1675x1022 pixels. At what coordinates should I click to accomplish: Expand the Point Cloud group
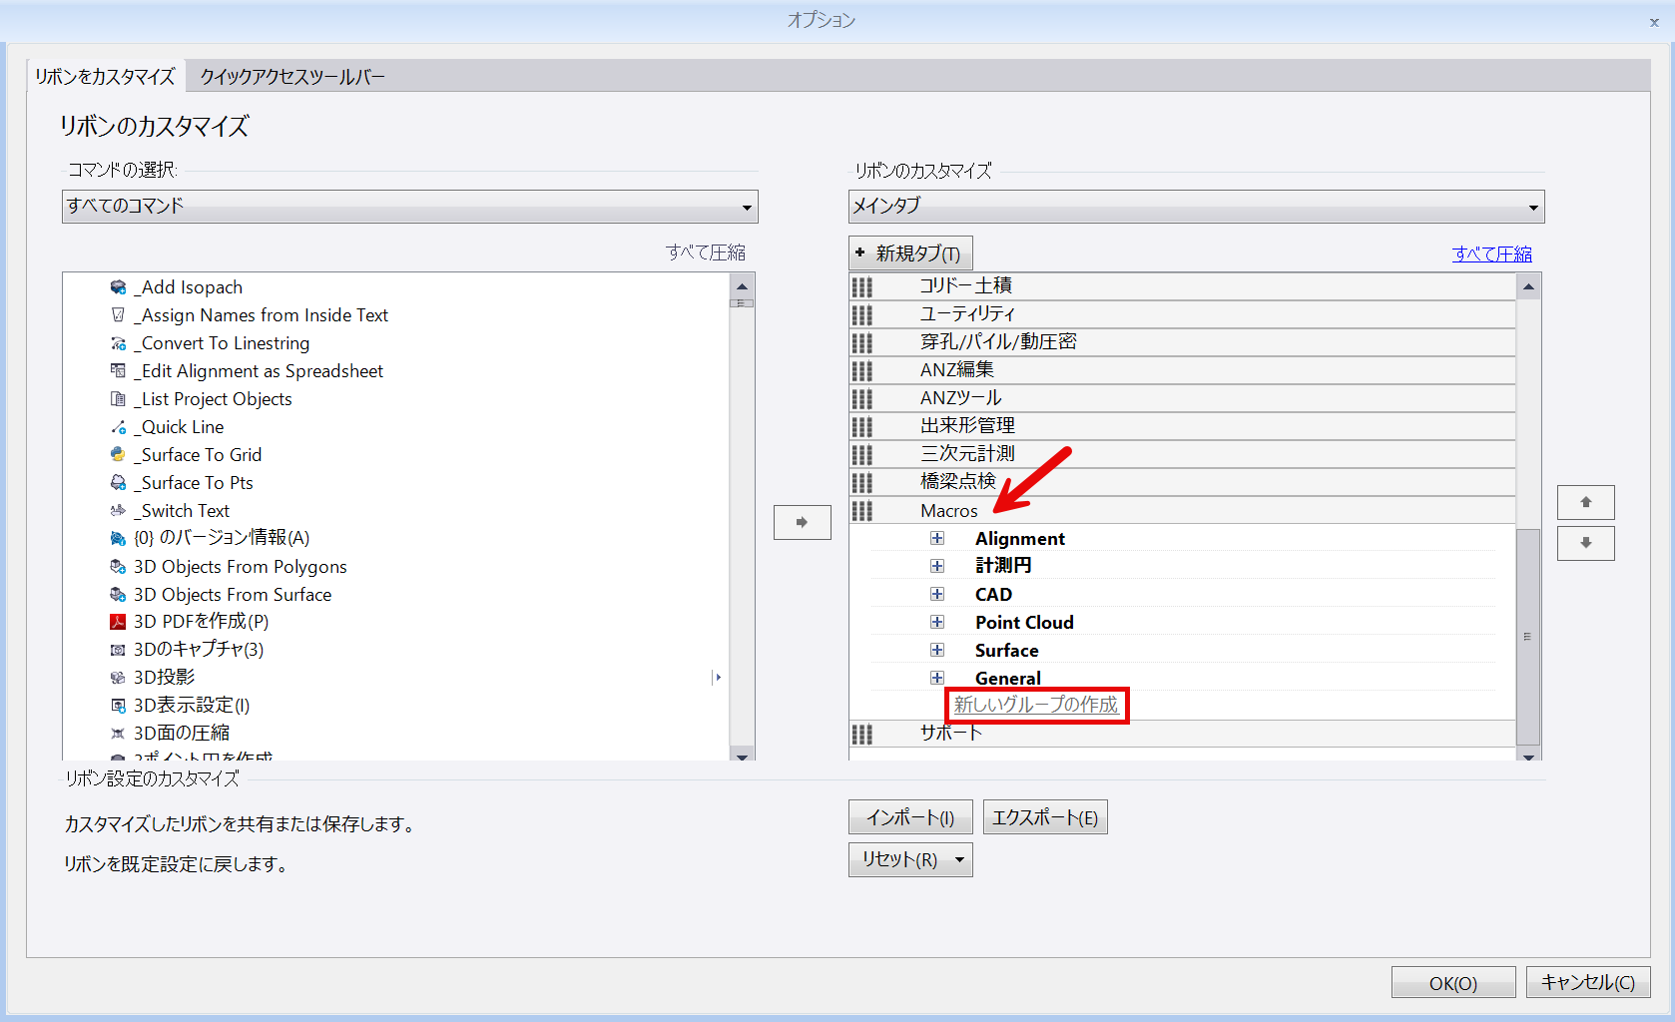click(x=937, y=623)
